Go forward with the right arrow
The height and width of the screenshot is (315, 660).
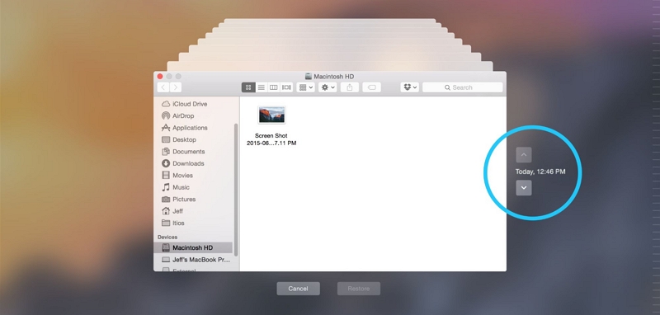(x=176, y=87)
